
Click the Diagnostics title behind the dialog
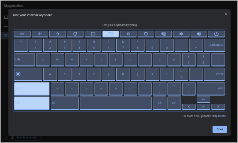pos(13,6)
